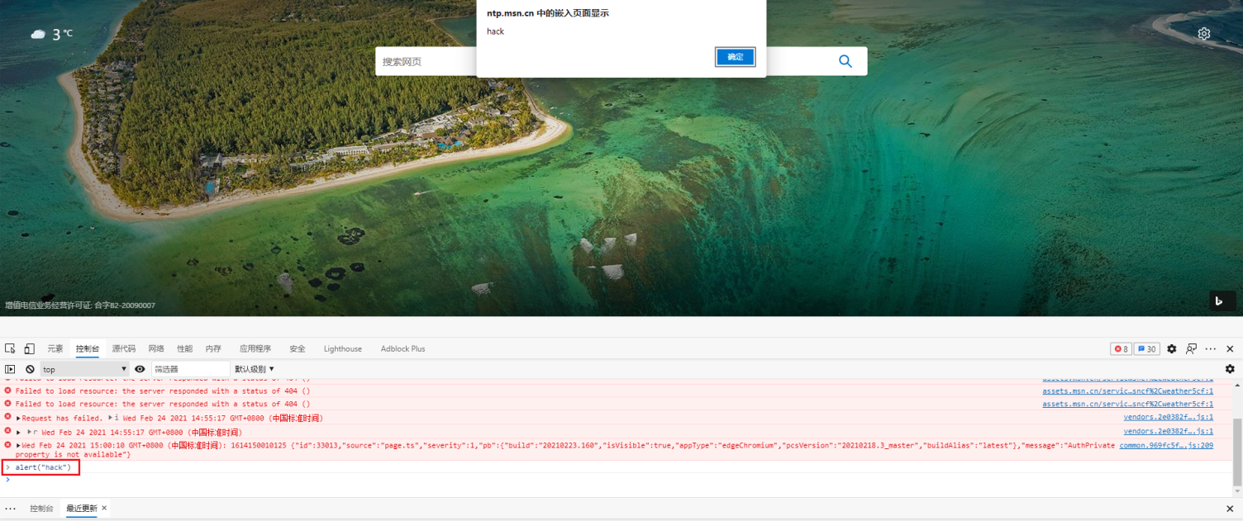
Task: Open the Adblock Plus tab
Action: 403,348
